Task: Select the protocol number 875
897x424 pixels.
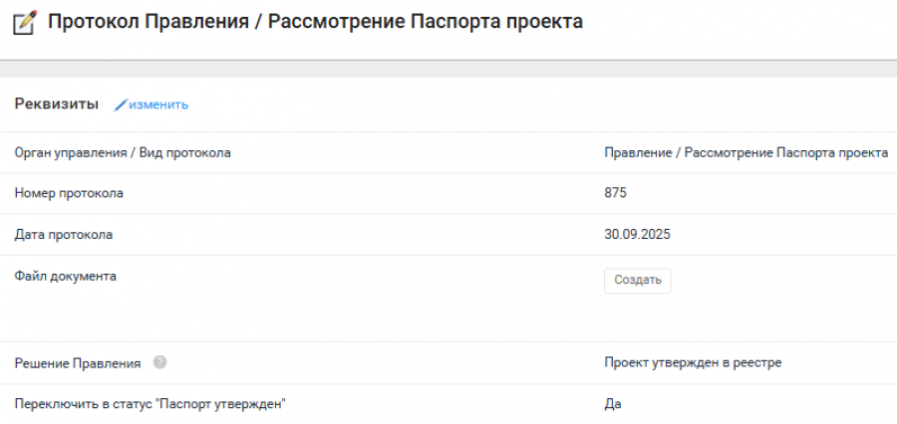Action: point(615,193)
